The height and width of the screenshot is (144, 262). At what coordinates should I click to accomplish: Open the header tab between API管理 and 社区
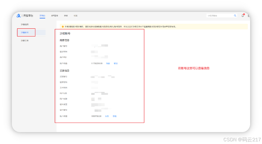point(66,15)
